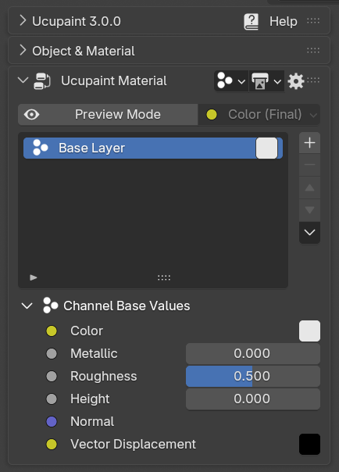The height and width of the screenshot is (472, 339).
Task: Click the Roughness channel label
Action: pos(103,377)
